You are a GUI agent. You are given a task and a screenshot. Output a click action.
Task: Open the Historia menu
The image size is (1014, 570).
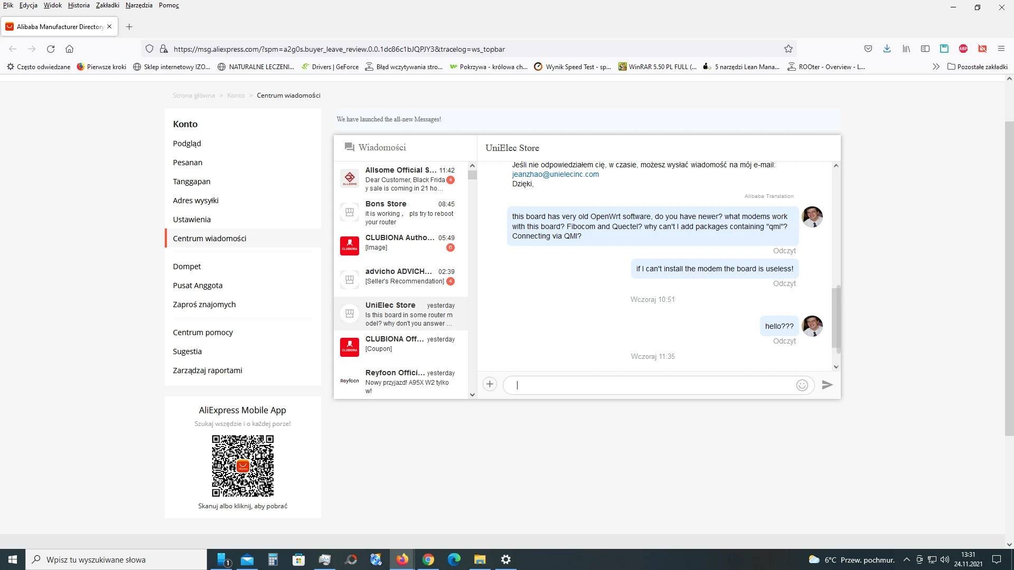point(79,5)
